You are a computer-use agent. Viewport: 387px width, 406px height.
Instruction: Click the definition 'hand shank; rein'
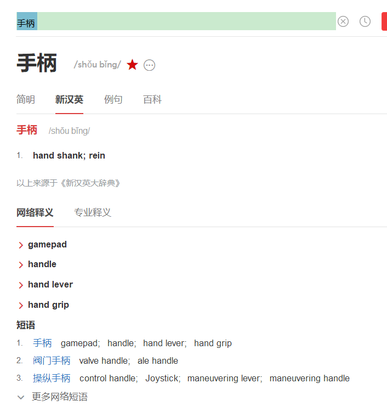[x=69, y=155]
